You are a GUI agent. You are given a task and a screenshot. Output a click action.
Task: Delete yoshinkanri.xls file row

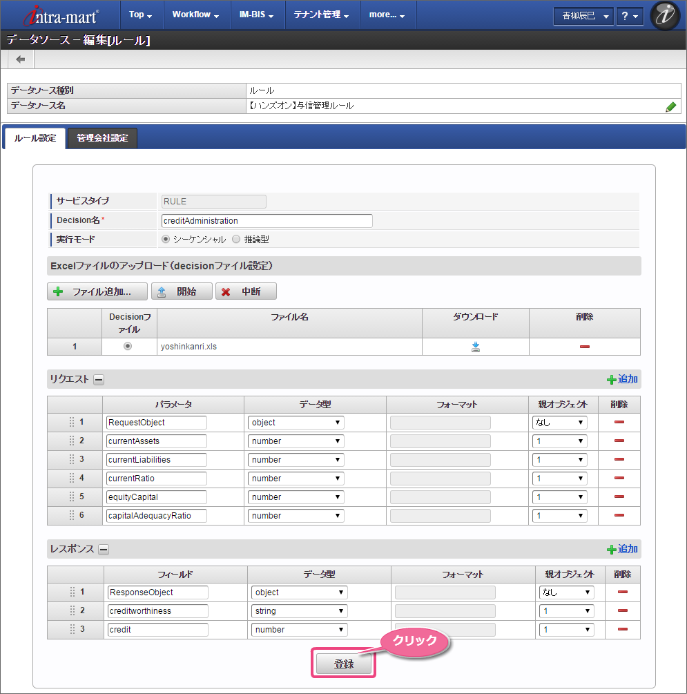tap(584, 347)
